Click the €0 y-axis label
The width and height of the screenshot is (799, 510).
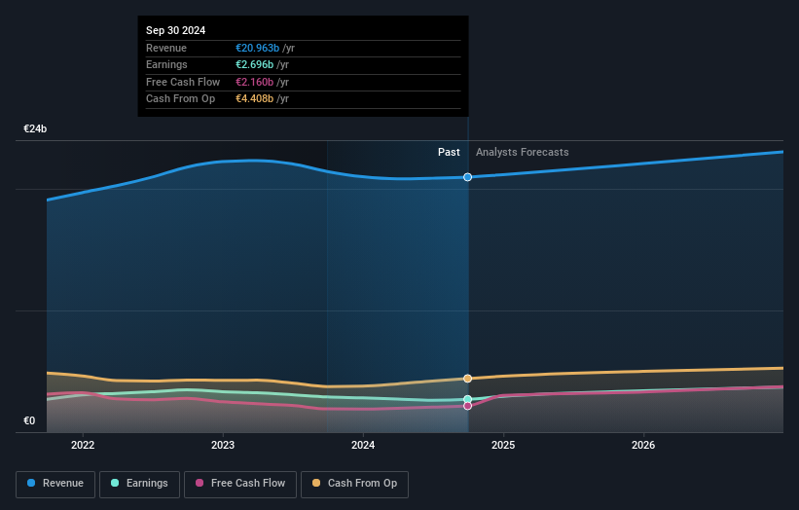click(29, 420)
